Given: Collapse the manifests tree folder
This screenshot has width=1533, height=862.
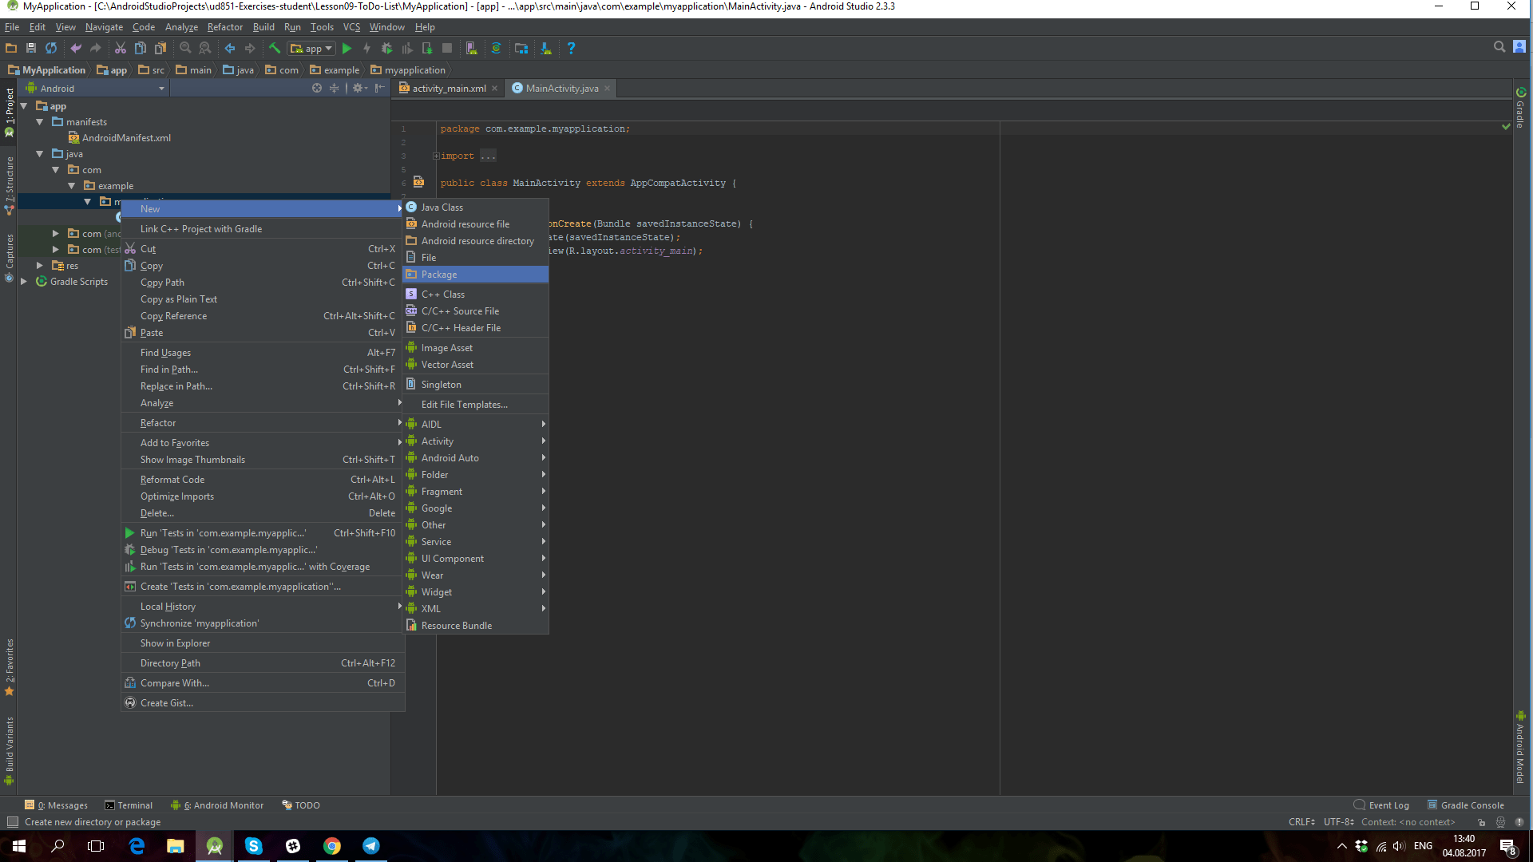Looking at the screenshot, I should pos(40,122).
